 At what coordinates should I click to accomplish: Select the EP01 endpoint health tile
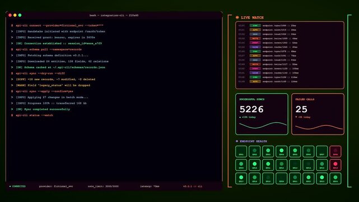(x=241, y=151)
